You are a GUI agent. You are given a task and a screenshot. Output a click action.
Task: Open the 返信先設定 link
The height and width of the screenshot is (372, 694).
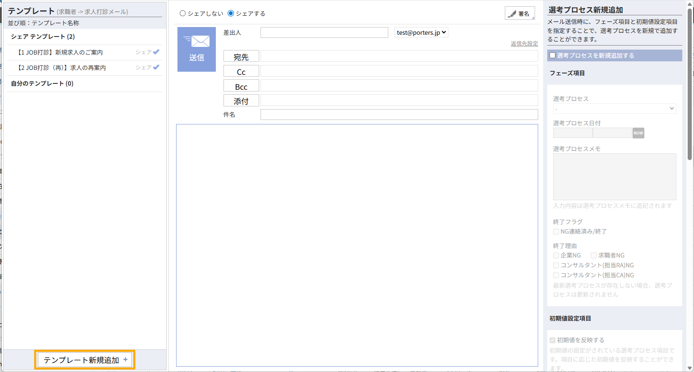[524, 44]
